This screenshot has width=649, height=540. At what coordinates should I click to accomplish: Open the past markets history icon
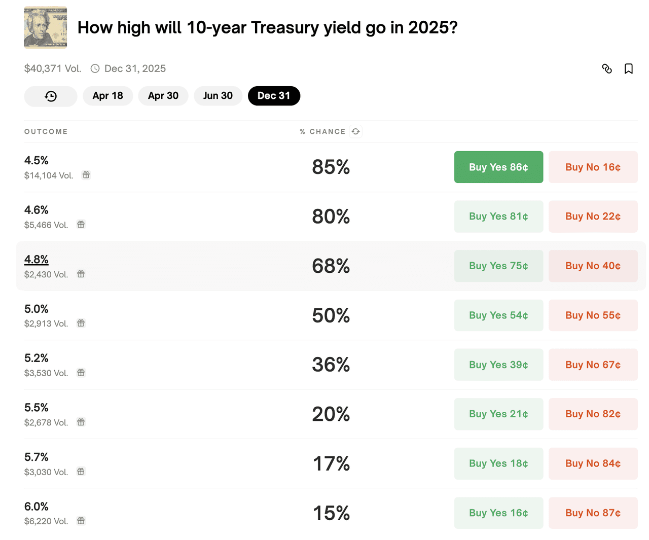click(51, 96)
